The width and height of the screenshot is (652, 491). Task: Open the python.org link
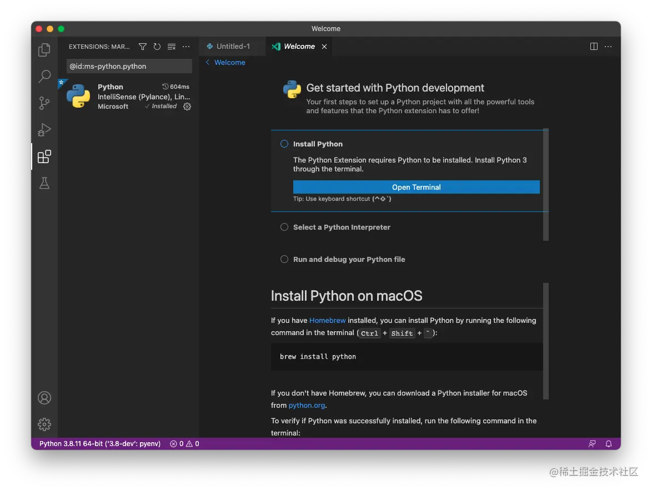[x=307, y=405]
